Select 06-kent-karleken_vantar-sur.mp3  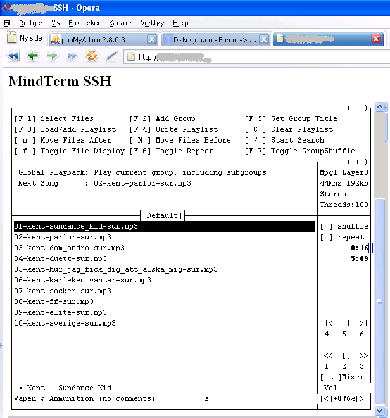coord(83,280)
